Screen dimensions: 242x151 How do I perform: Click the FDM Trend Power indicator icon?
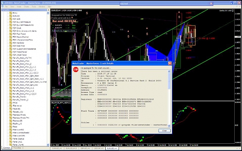point(10,52)
